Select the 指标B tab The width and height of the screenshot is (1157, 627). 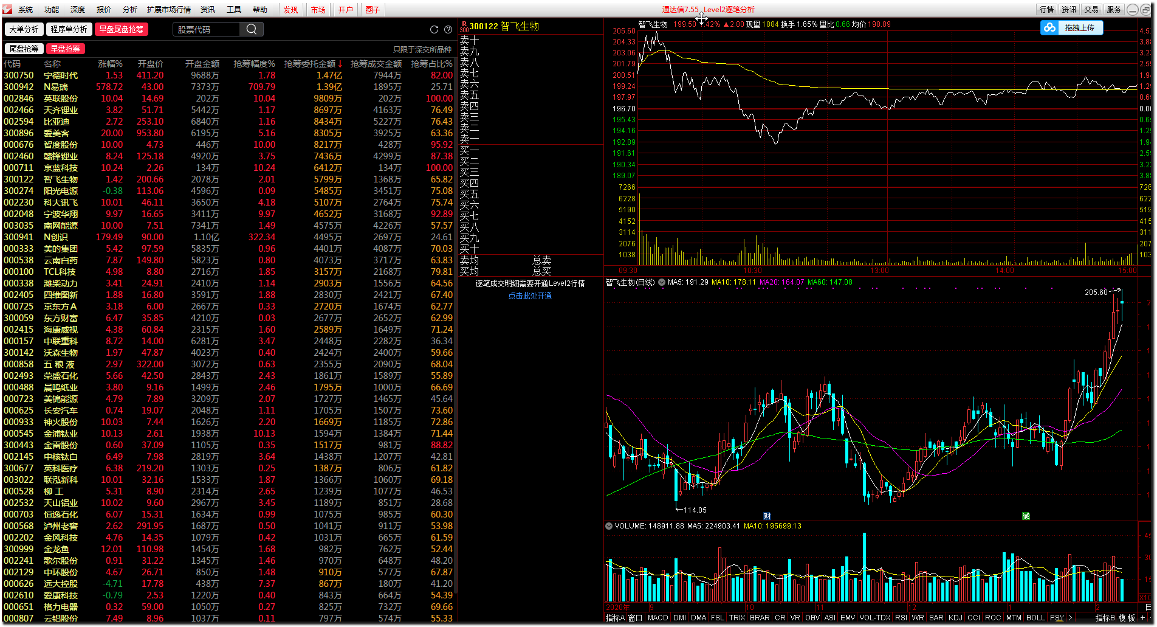coord(1105,618)
